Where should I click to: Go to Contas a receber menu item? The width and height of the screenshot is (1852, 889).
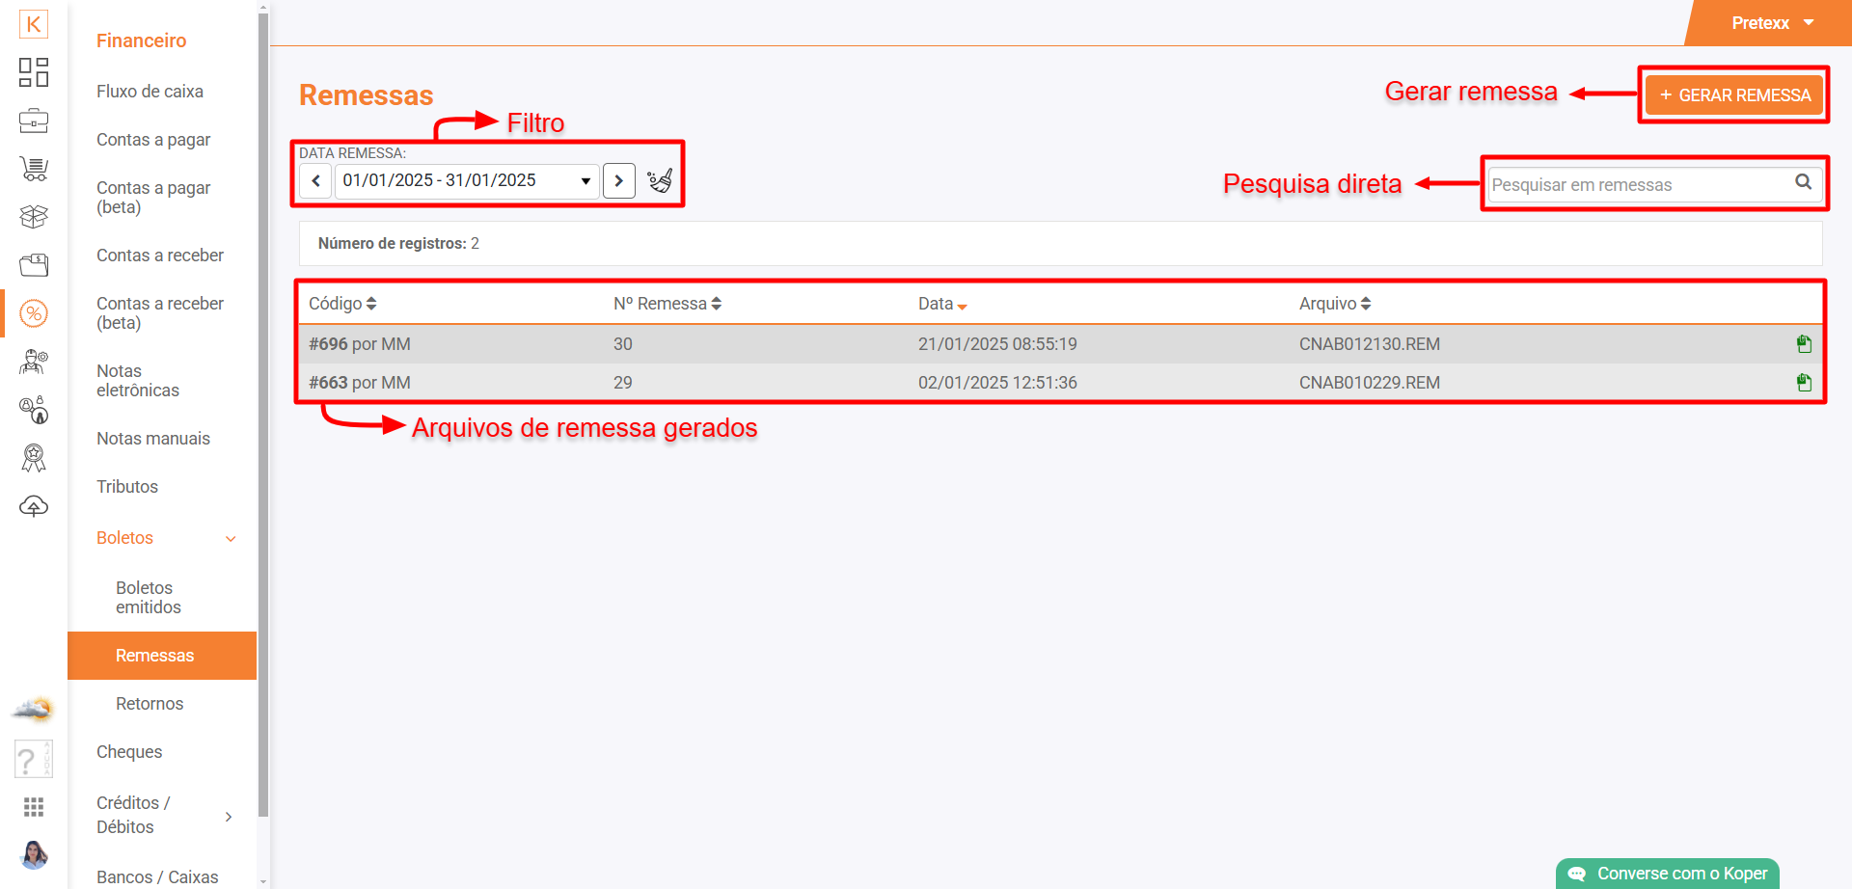pyautogui.click(x=160, y=256)
